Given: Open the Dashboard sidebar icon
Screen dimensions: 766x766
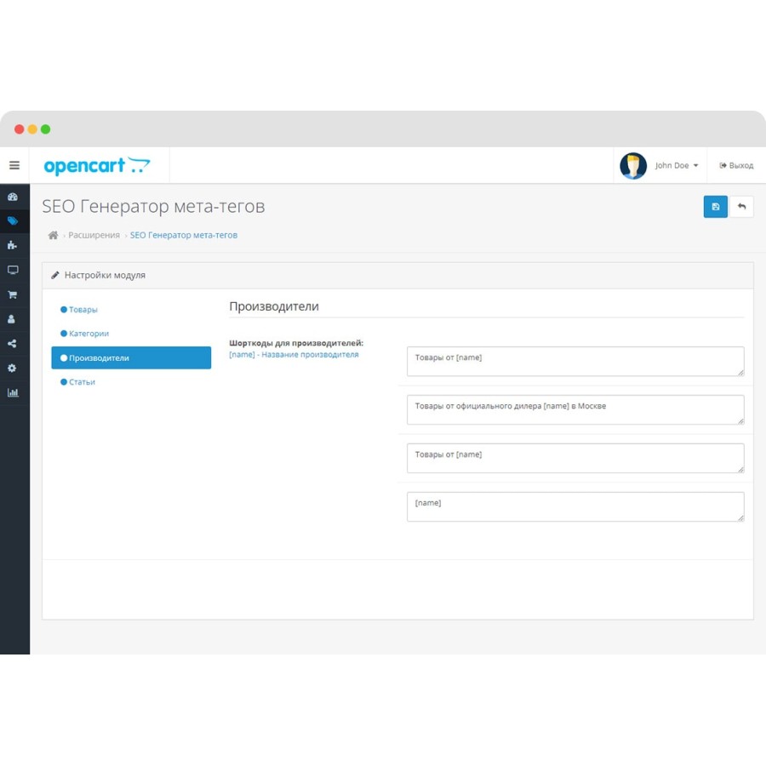Looking at the screenshot, I should pyautogui.click(x=13, y=197).
